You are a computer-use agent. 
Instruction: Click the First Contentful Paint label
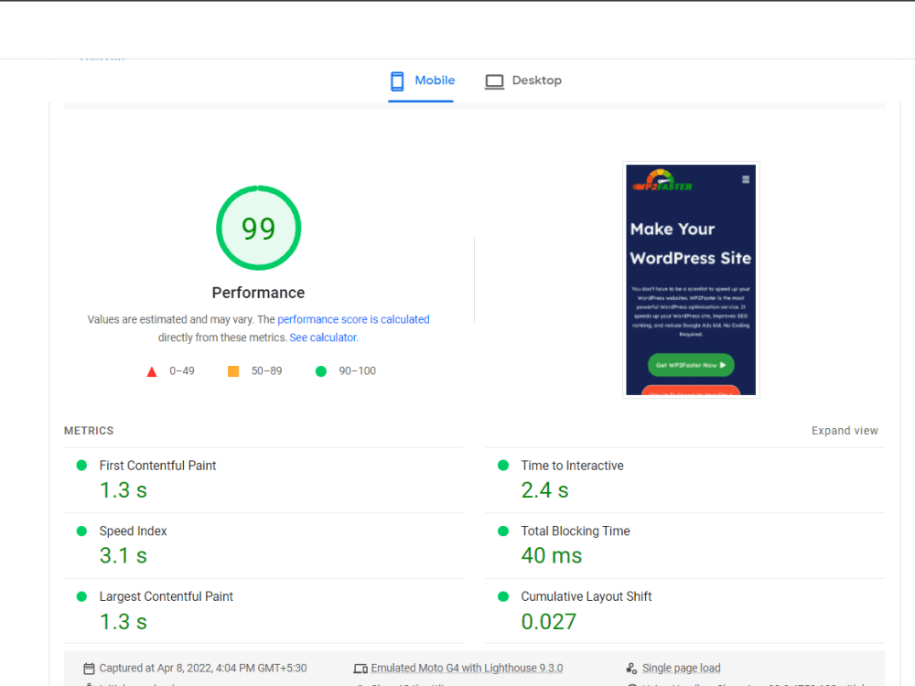point(157,466)
